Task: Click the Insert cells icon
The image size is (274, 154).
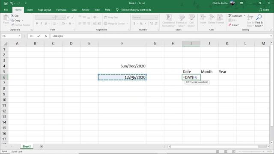Action: point(203,18)
